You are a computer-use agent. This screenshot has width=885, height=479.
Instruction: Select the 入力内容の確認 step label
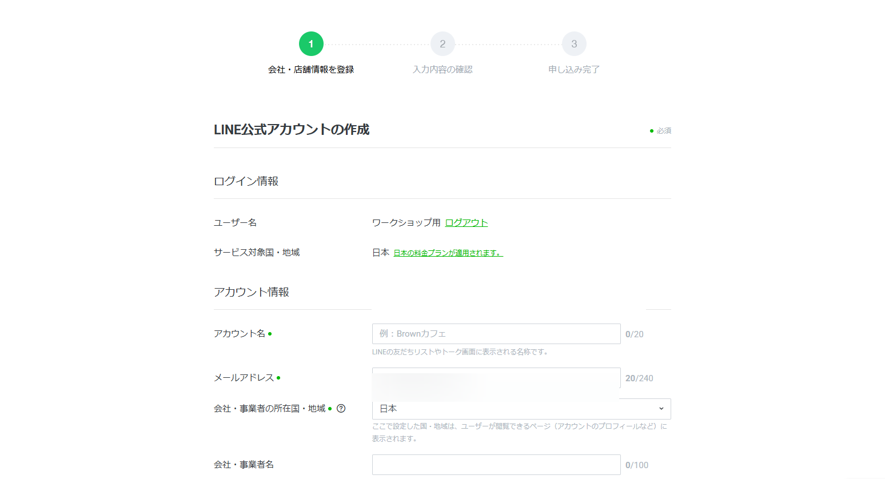click(442, 68)
